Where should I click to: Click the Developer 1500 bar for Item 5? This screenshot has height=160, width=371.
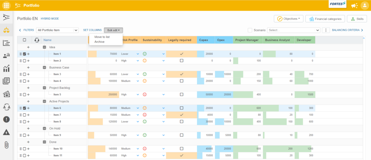[x=305, y=94]
